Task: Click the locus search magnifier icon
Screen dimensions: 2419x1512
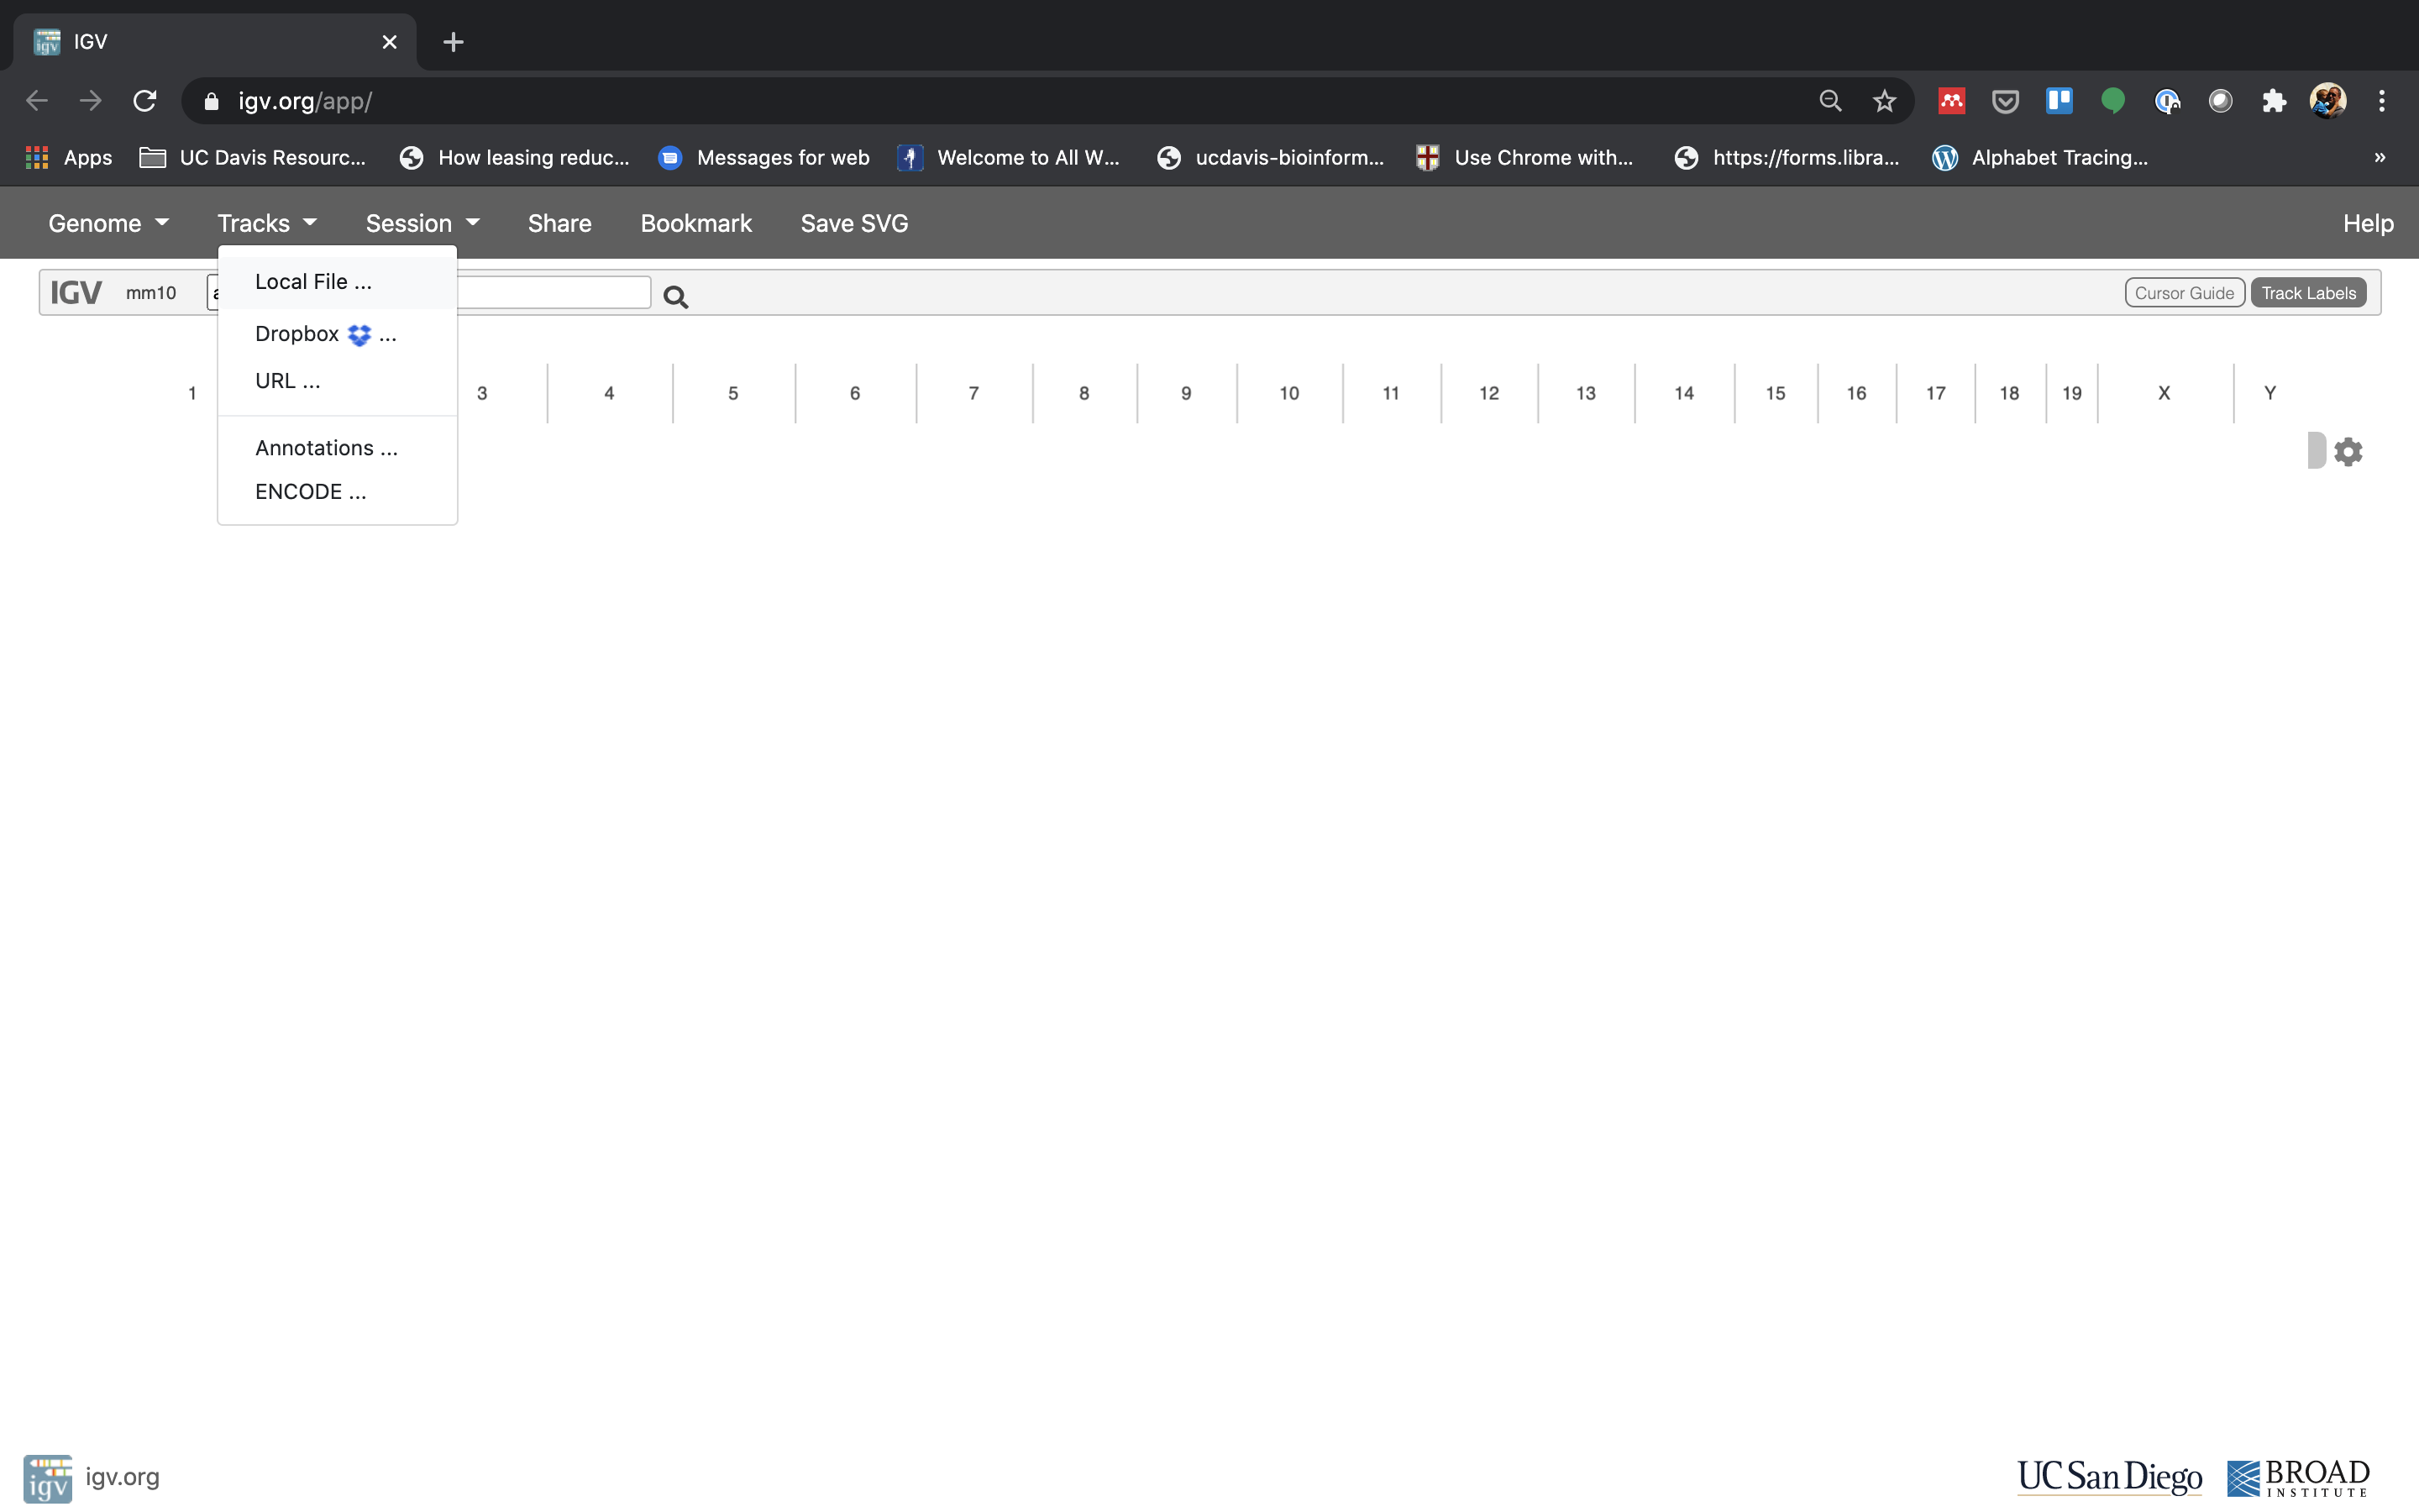Action: (675, 296)
